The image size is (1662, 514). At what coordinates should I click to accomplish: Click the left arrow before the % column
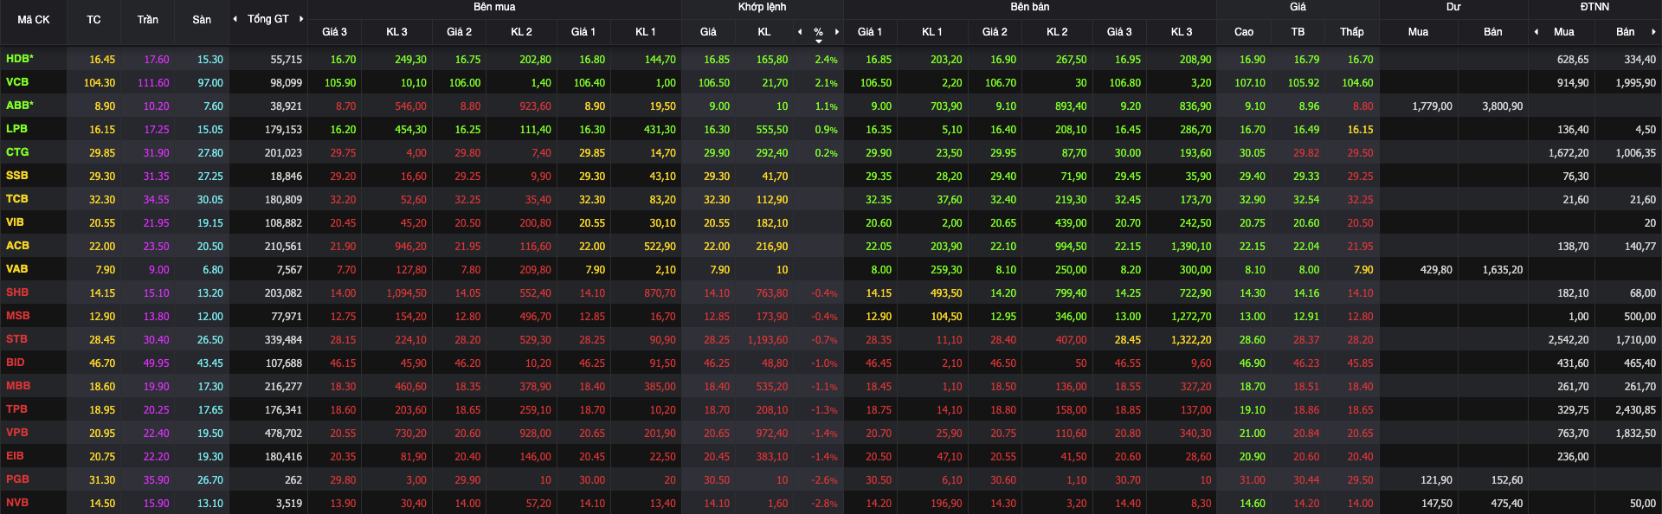coord(800,32)
